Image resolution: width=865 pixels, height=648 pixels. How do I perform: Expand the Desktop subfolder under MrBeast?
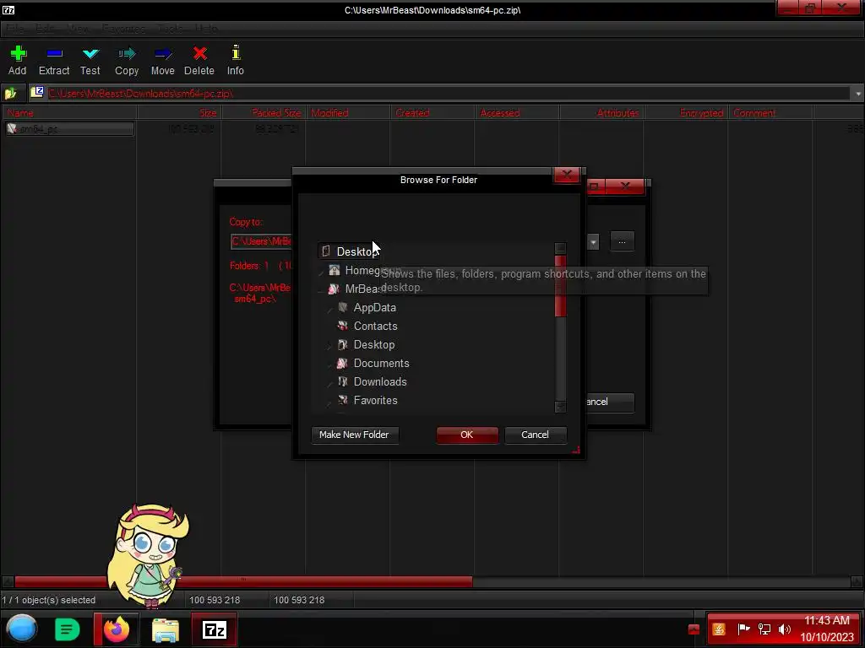pyautogui.click(x=330, y=345)
